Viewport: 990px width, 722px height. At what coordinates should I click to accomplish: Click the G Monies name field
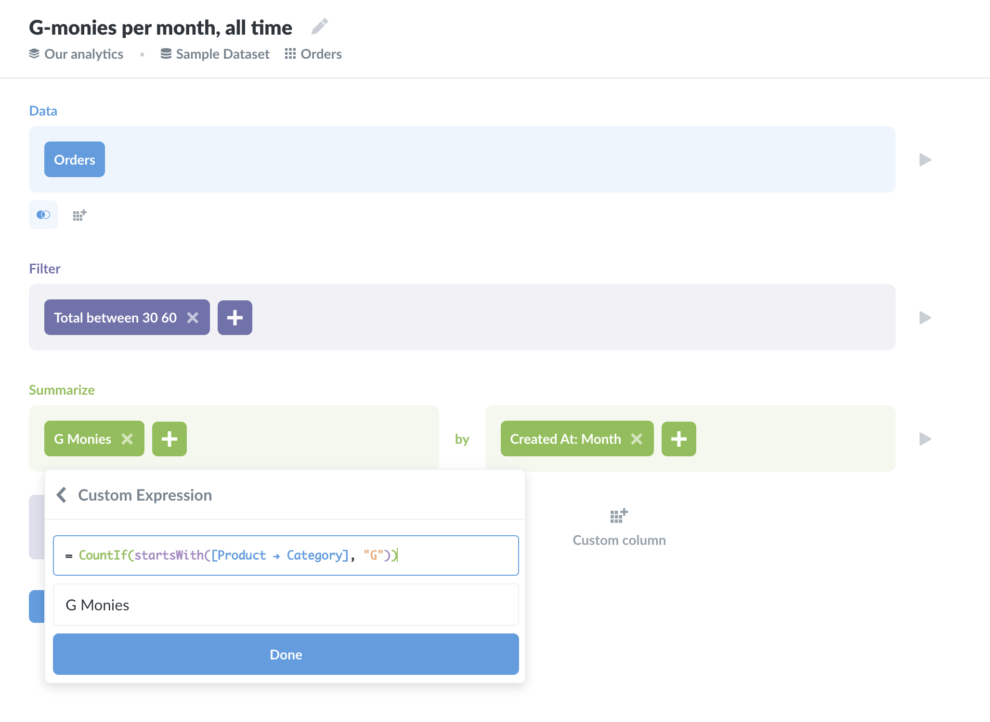click(286, 605)
